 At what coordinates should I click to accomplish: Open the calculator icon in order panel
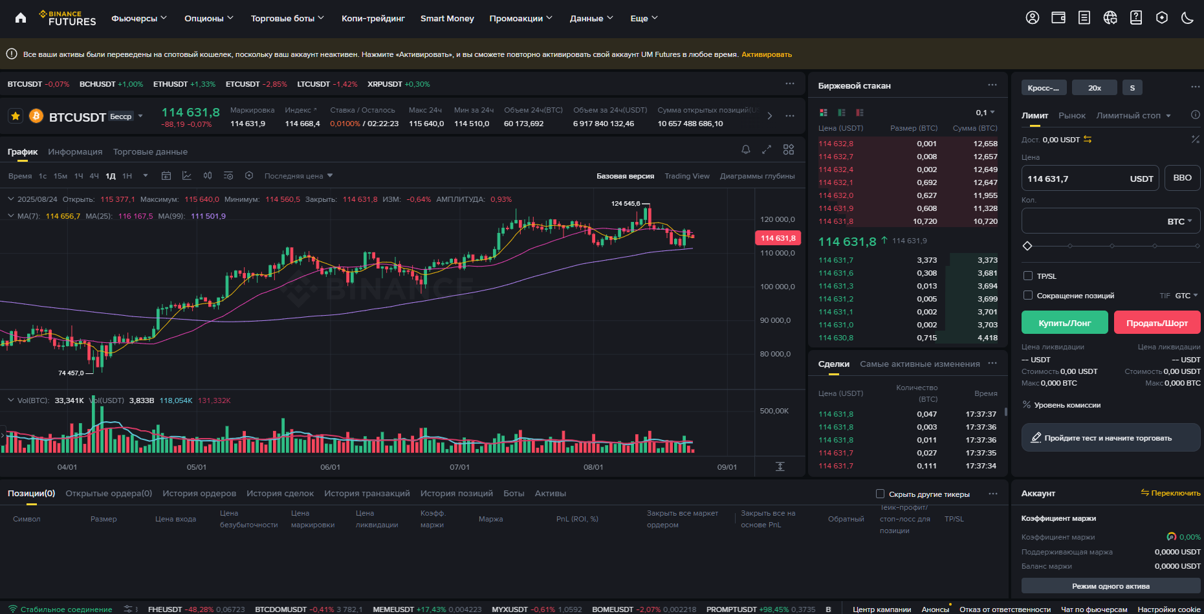(x=1196, y=139)
